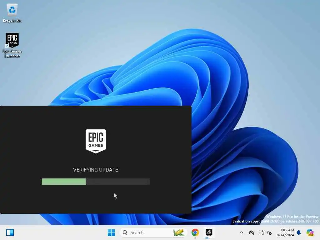The height and width of the screenshot is (240, 320).
Task: Click the taskbar Search box
Action: 153,232
